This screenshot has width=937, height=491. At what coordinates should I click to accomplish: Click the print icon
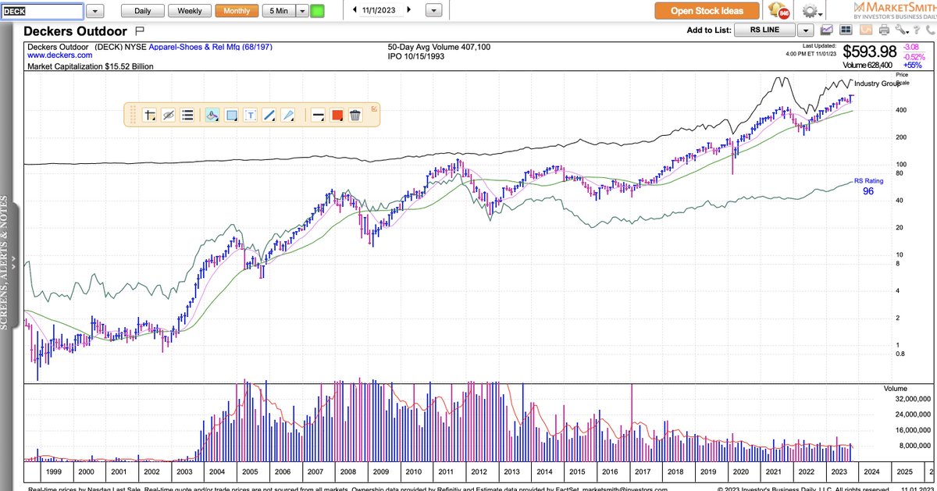point(884,30)
